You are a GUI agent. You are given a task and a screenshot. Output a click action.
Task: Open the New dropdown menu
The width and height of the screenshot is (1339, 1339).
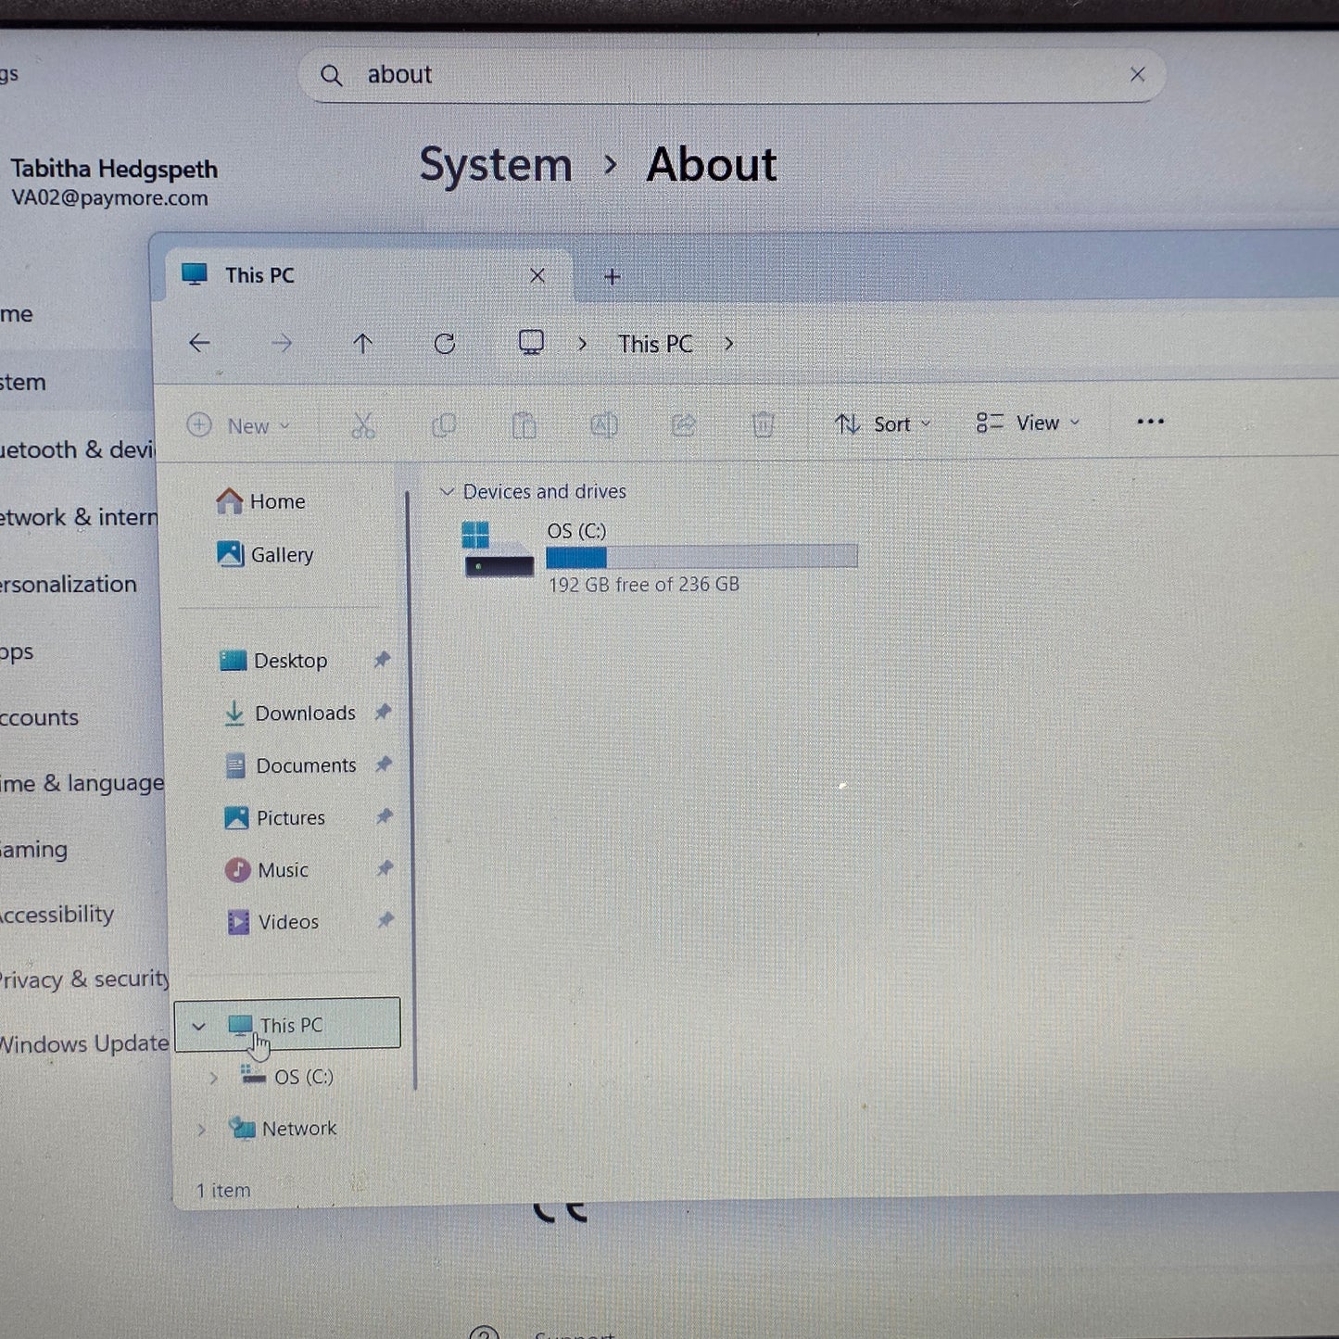pos(239,426)
